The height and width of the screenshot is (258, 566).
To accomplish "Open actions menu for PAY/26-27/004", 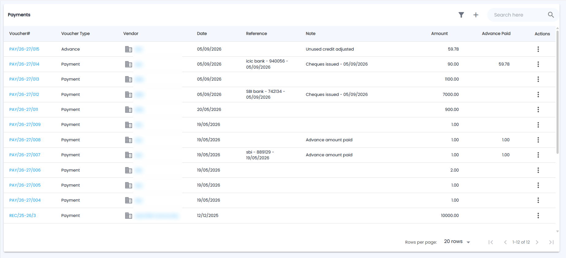I will pos(538,200).
